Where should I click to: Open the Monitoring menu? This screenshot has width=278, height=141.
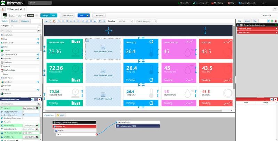(x=218, y=3)
